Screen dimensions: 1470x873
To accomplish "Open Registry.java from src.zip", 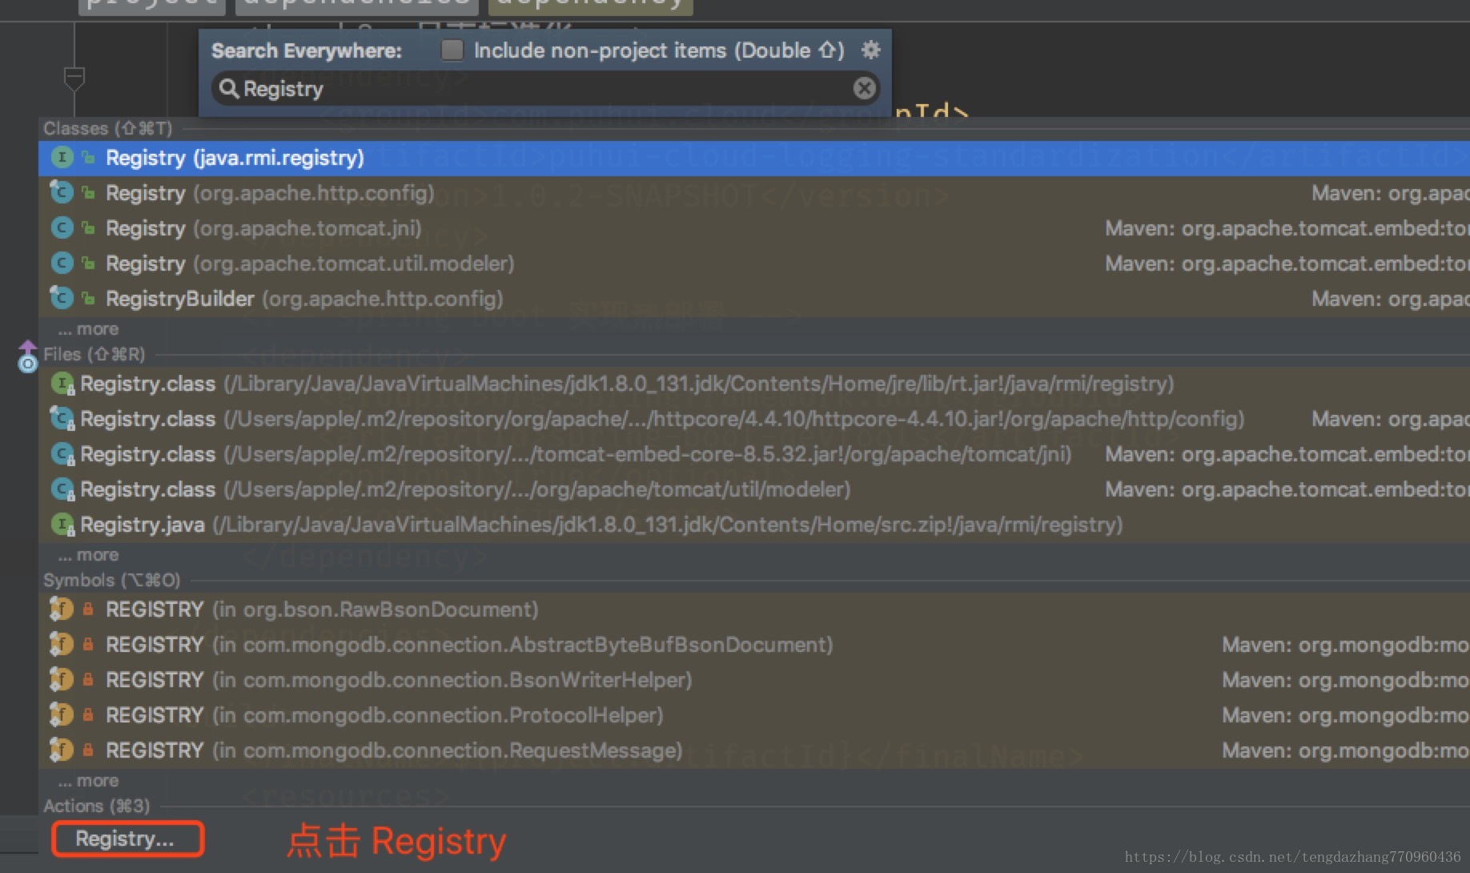I will click(x=753, y=525).
